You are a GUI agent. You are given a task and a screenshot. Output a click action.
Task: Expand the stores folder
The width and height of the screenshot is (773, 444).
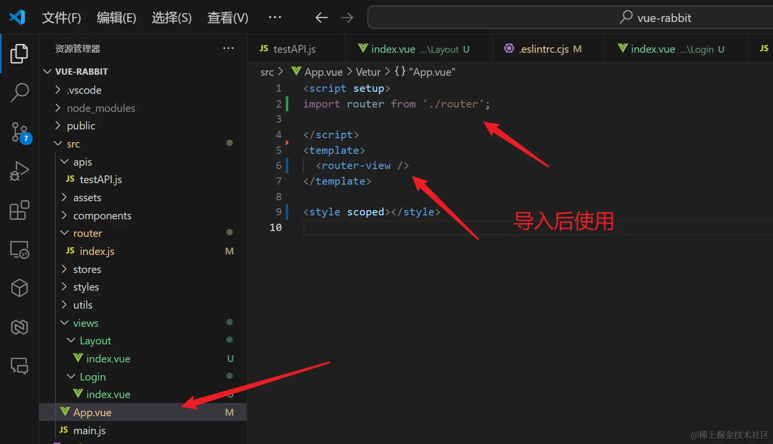point(143,269)
